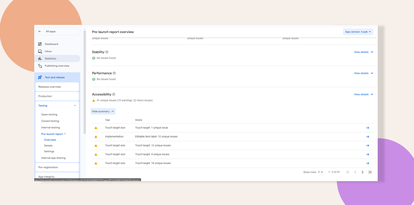The height and width of the screenshot is (205, 414).
Task: Open Releases overview in the sidebar
Action: (57, 87)
